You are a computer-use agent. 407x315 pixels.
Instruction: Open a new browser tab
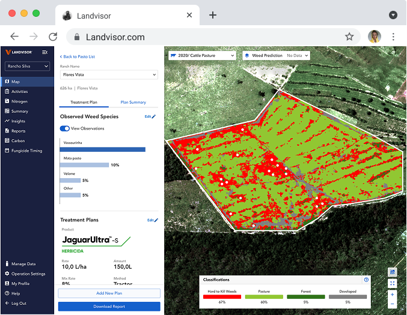pyautogui.click(x=213, y=15)
